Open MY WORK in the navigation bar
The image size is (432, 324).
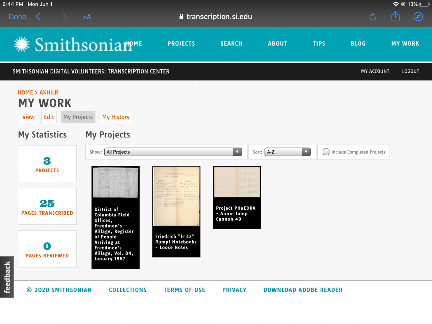pos(405,44)
